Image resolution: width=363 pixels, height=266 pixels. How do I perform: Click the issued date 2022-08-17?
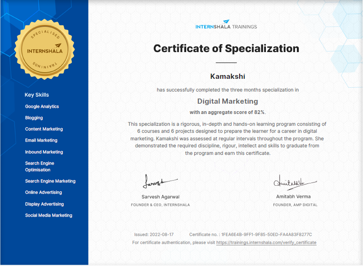pyautogui.click(x=162, y=235)
